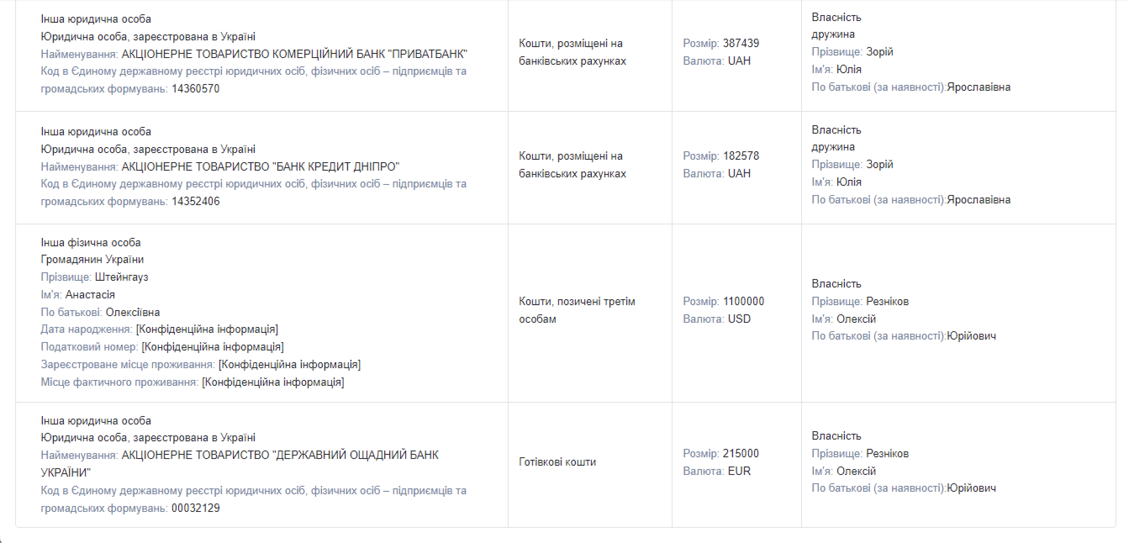Click the 215000 EUR amount
This screenshot has width=1129, height=543.
coord(741,453)
